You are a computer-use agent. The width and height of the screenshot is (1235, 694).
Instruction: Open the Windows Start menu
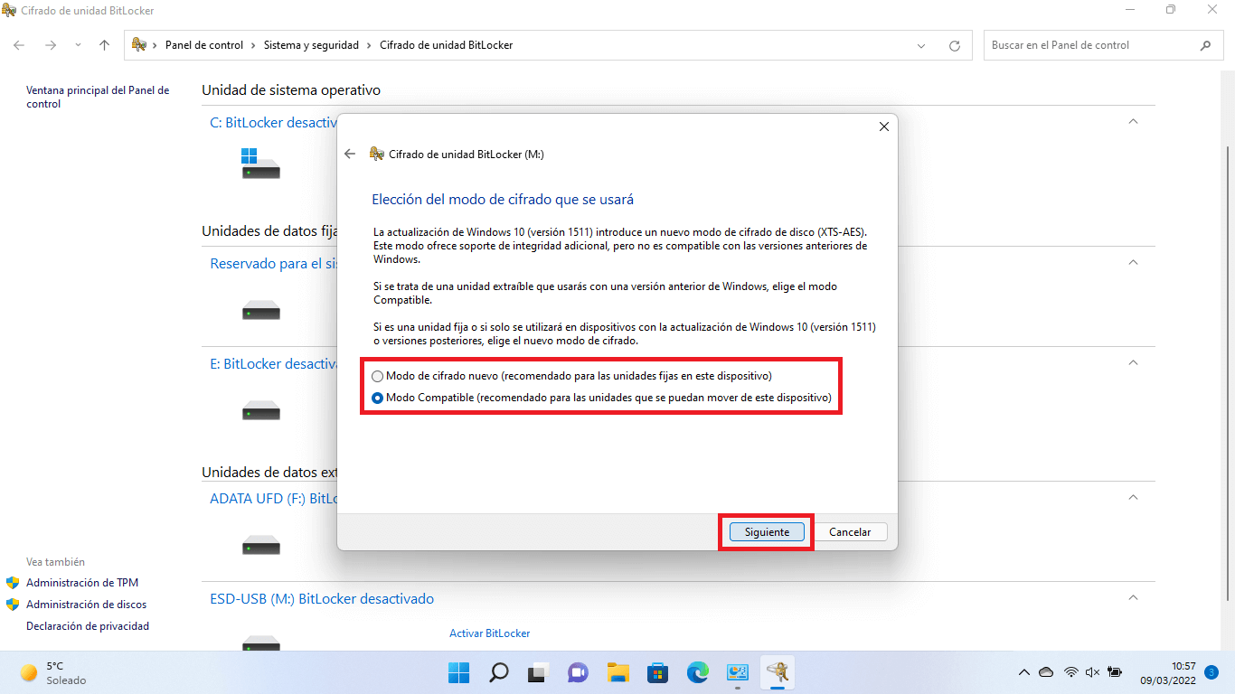[x=458, y=672]
